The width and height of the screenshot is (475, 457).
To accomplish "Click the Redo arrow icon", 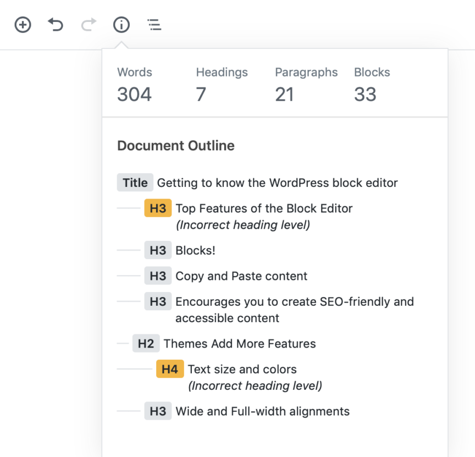I will click(89, 25).
